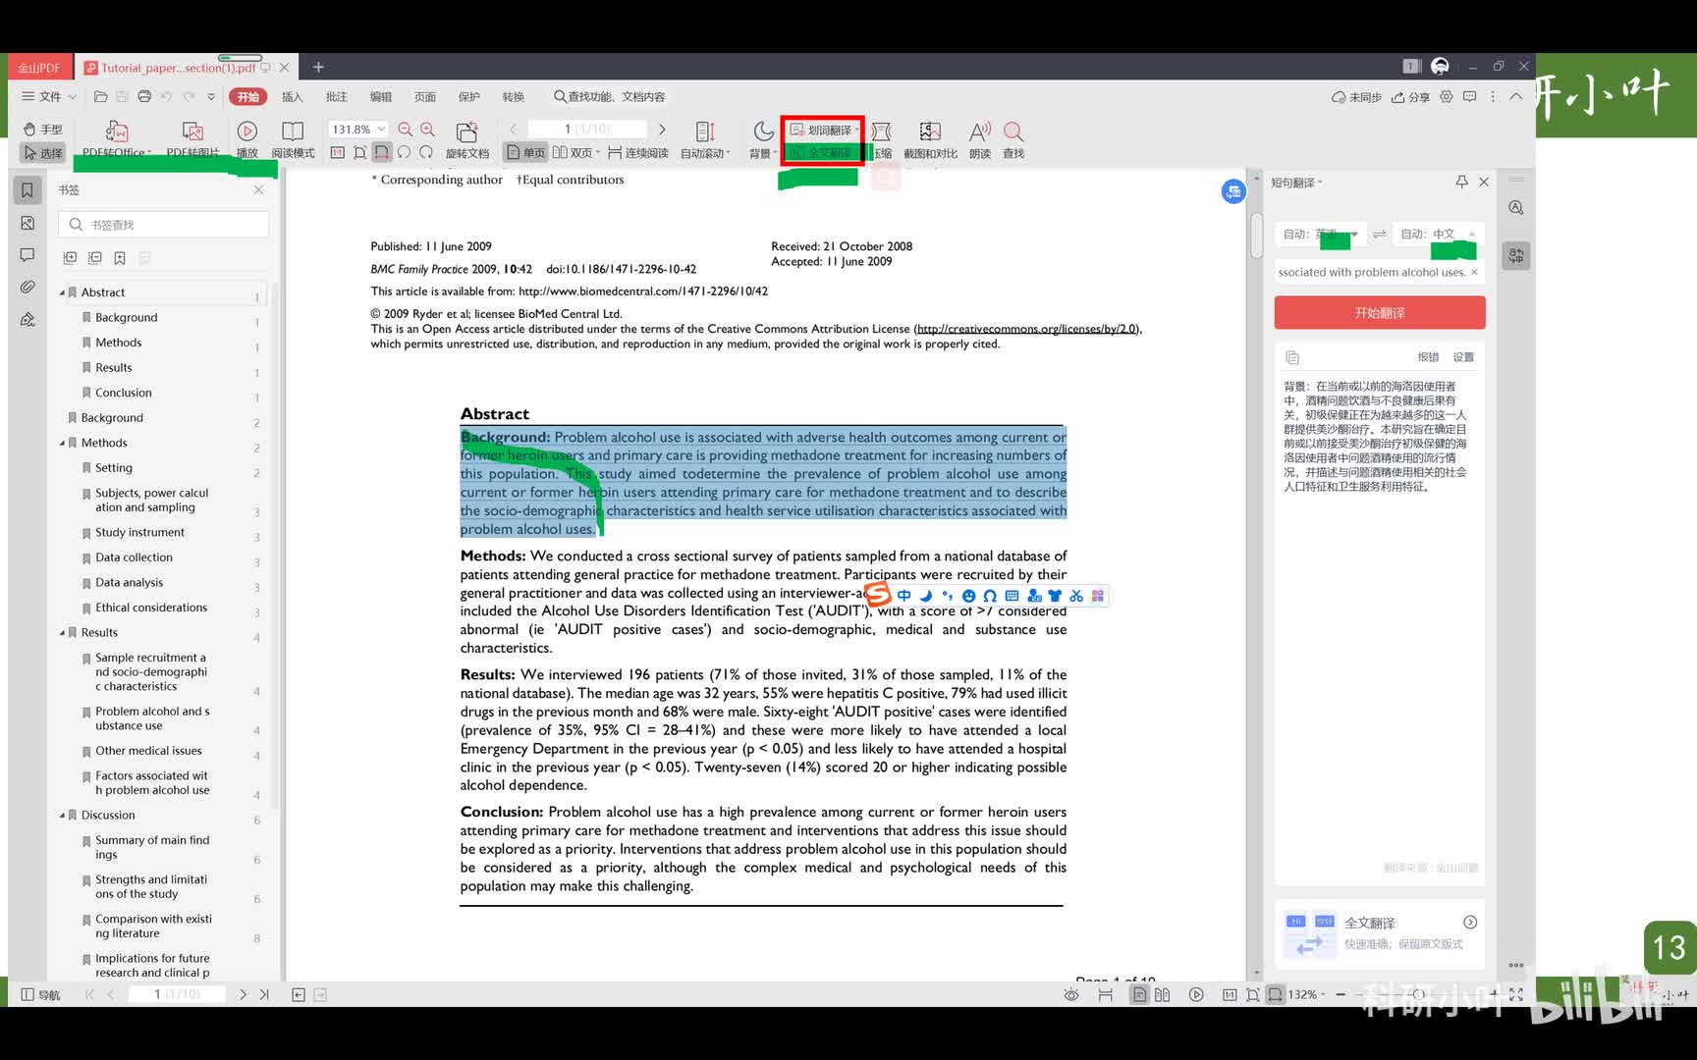The height and width of the screenshot is (1060, 1697).
Task: Click the red 开始翻译 start translation button
Action: [x=1379, y=313]
